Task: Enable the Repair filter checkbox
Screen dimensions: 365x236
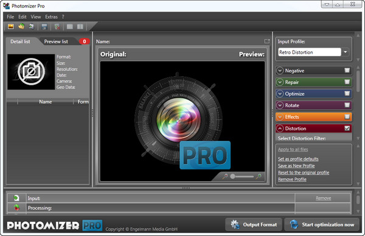Action: 347,82
